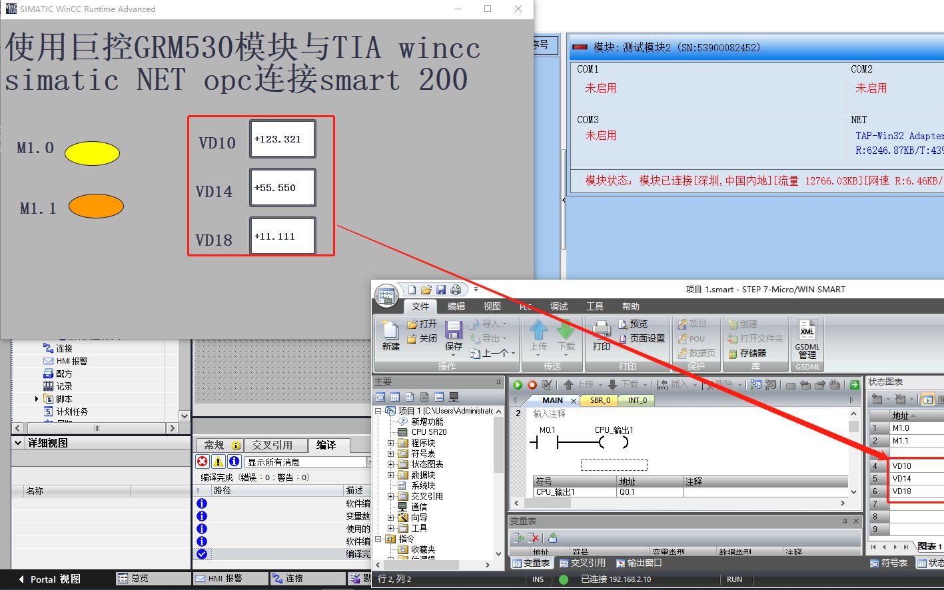This screenshot has width=944, height=590.
Task: Click TIA project tree horizontal scrollbar
Action: pyautogui.click(x=96, y=428)
